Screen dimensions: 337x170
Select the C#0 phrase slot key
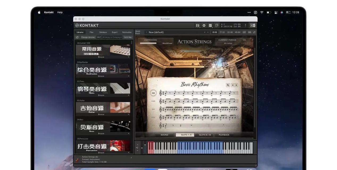[153, 101]
